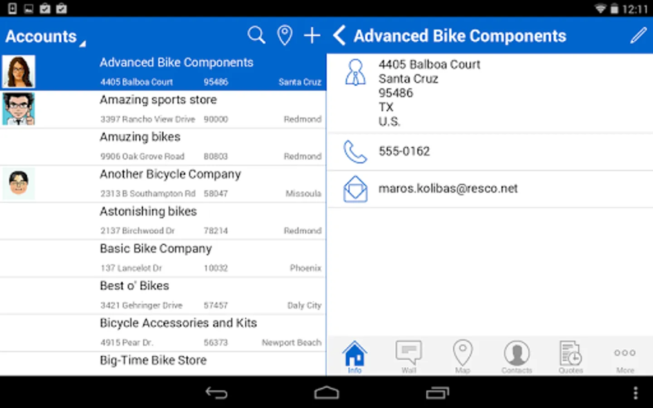Tap Phoenix in Basic Bike Company row

tap(306, 268)
